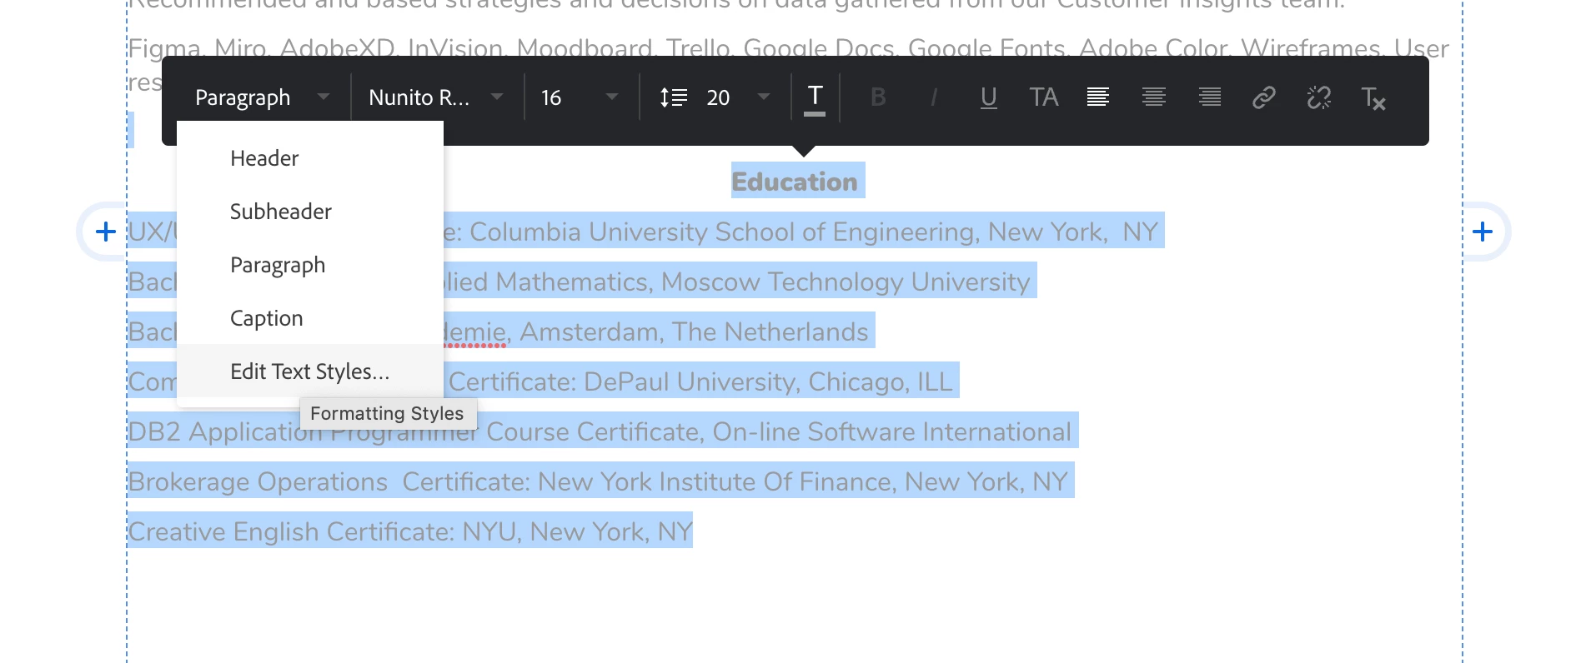Screen dimensions: 1596x663
Task: Choose Subheader text style
Action: [x=310, y=212]
